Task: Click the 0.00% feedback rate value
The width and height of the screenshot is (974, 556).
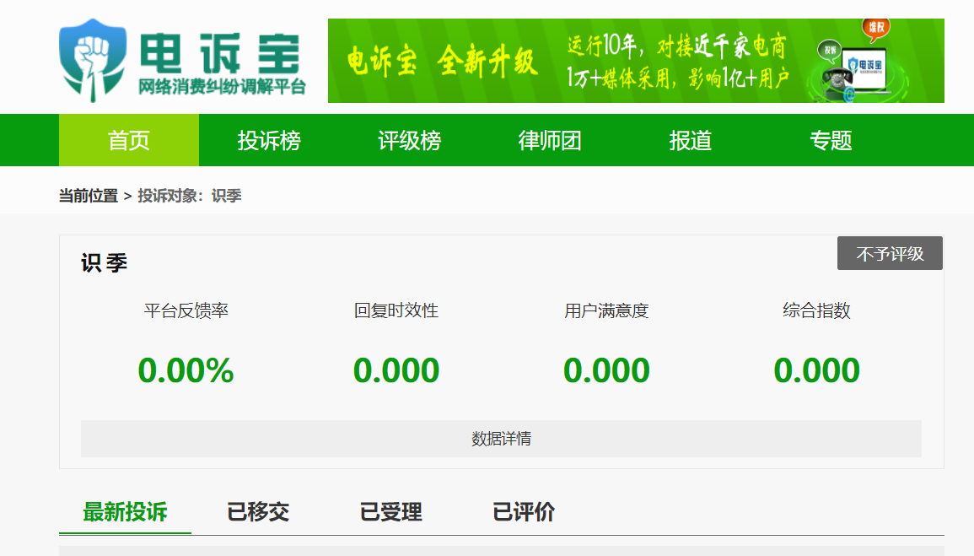Action: coord(186,370)
